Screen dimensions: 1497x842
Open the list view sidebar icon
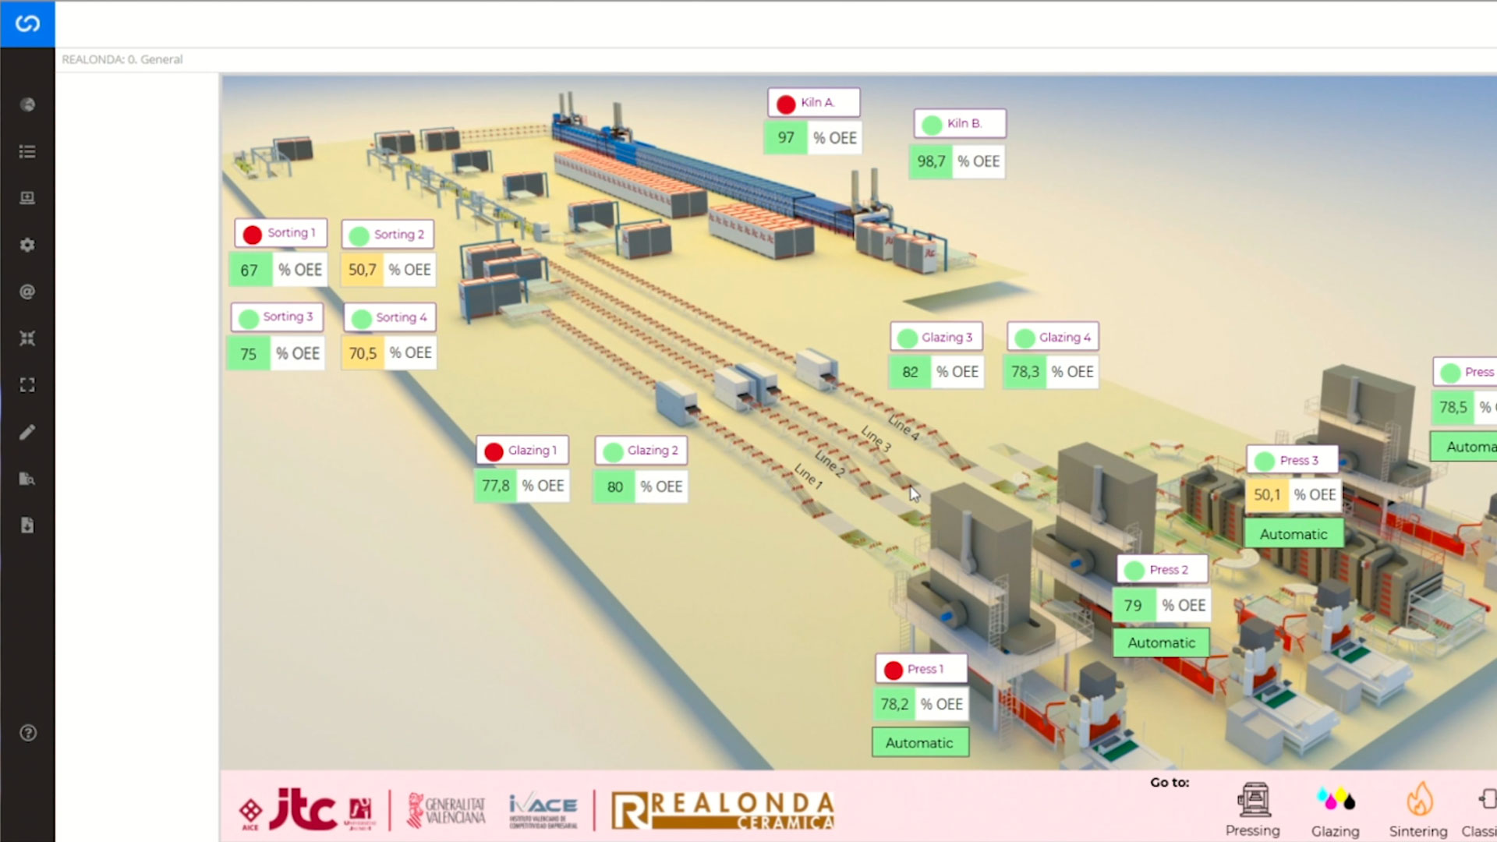coord(27,151)
